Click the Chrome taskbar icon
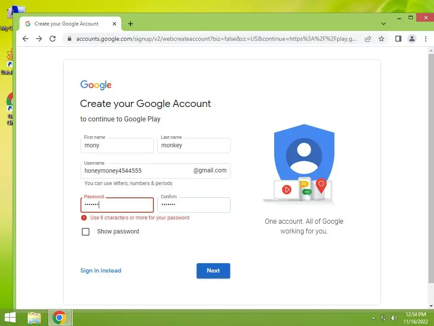Screen dimensions: 434x326 pos(59,318)
